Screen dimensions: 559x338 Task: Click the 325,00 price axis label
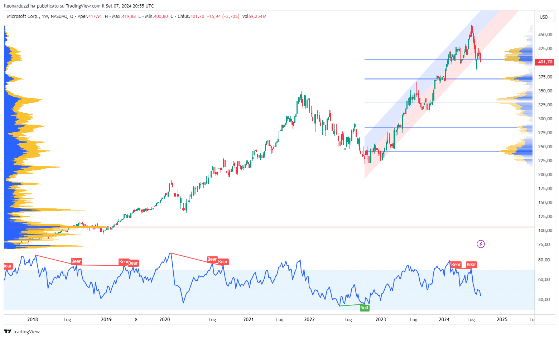pyautogui.click(x=545, y=105)
